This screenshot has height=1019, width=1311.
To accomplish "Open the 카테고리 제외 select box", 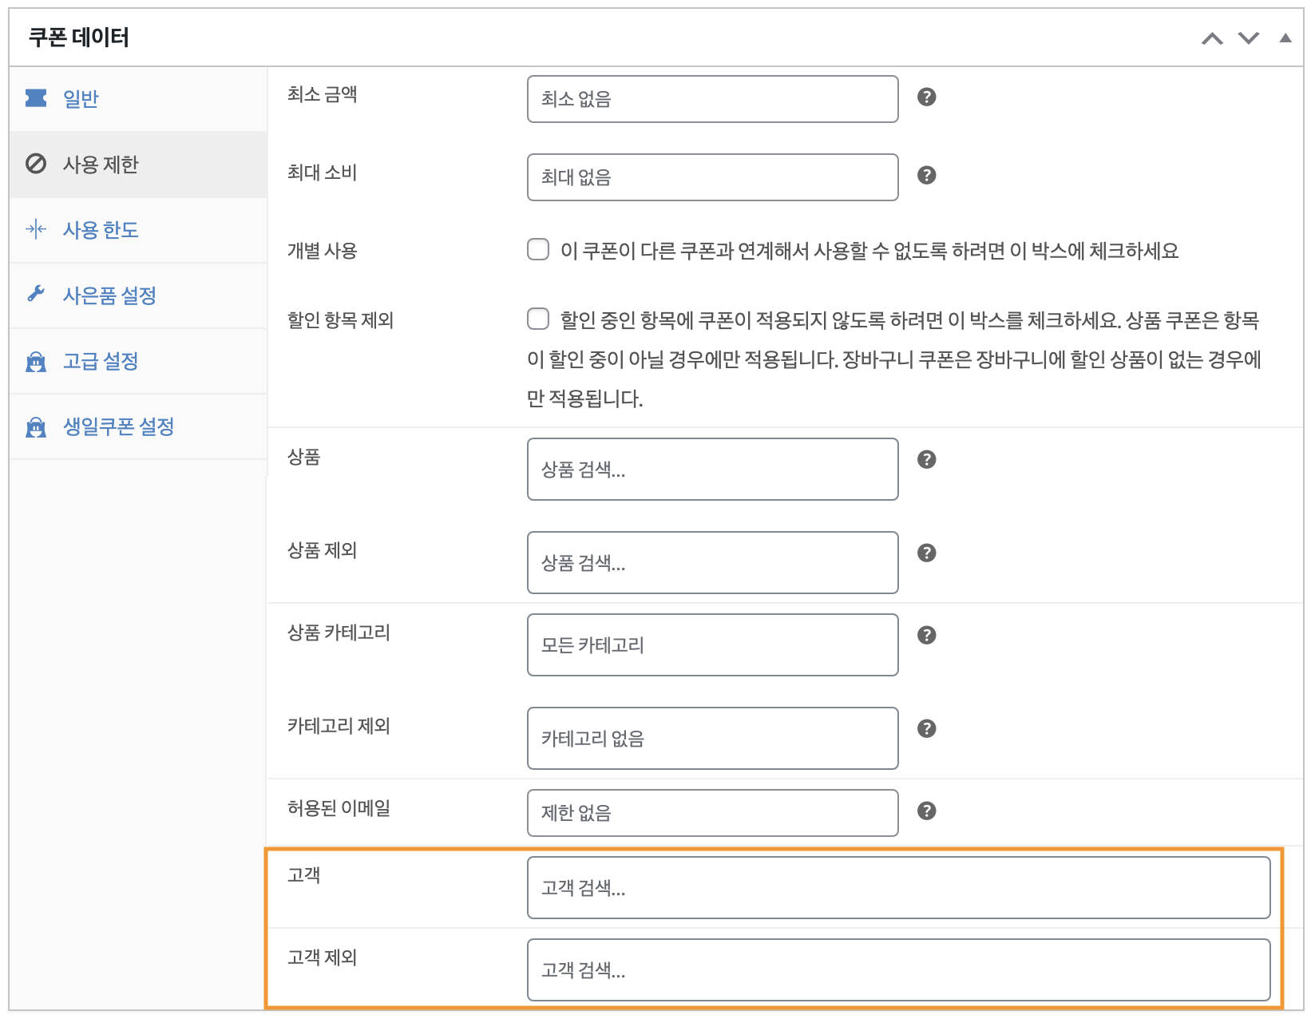I will pos(713,738).
